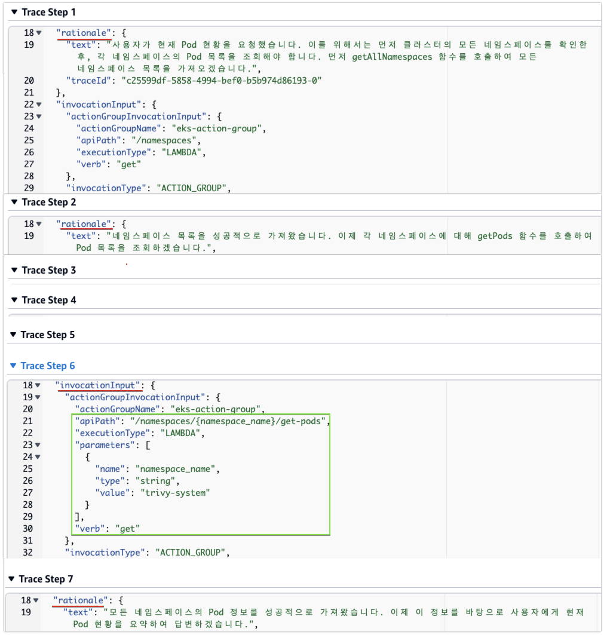Click the apiPath "/namespaces" value in Trace Step 1
The width and height of the screenshot is (604, 635).
click(x=164, y=140)
